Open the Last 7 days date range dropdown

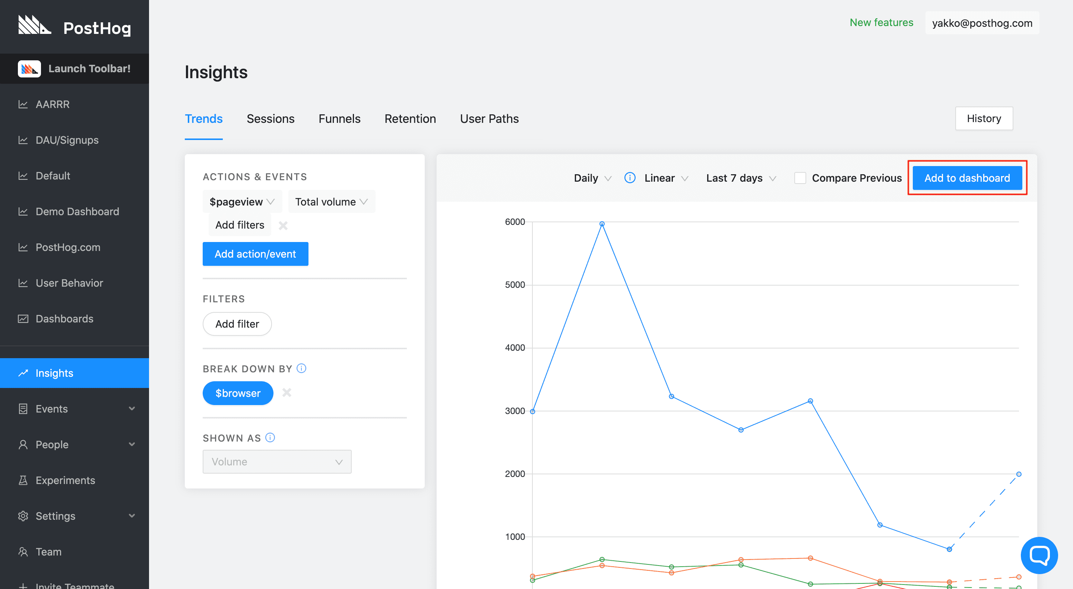pos(741,178)
